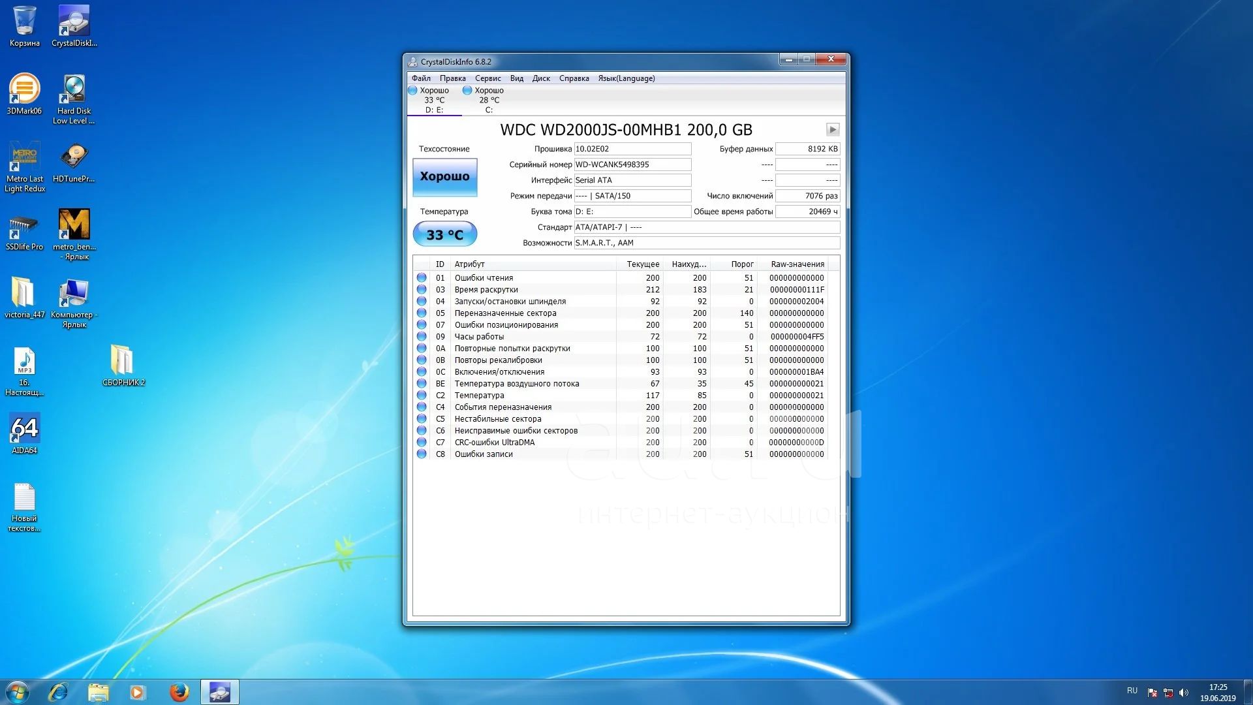Click the status circle for Ошибки чтения
1253x705 pixels.
click(422, 278)
